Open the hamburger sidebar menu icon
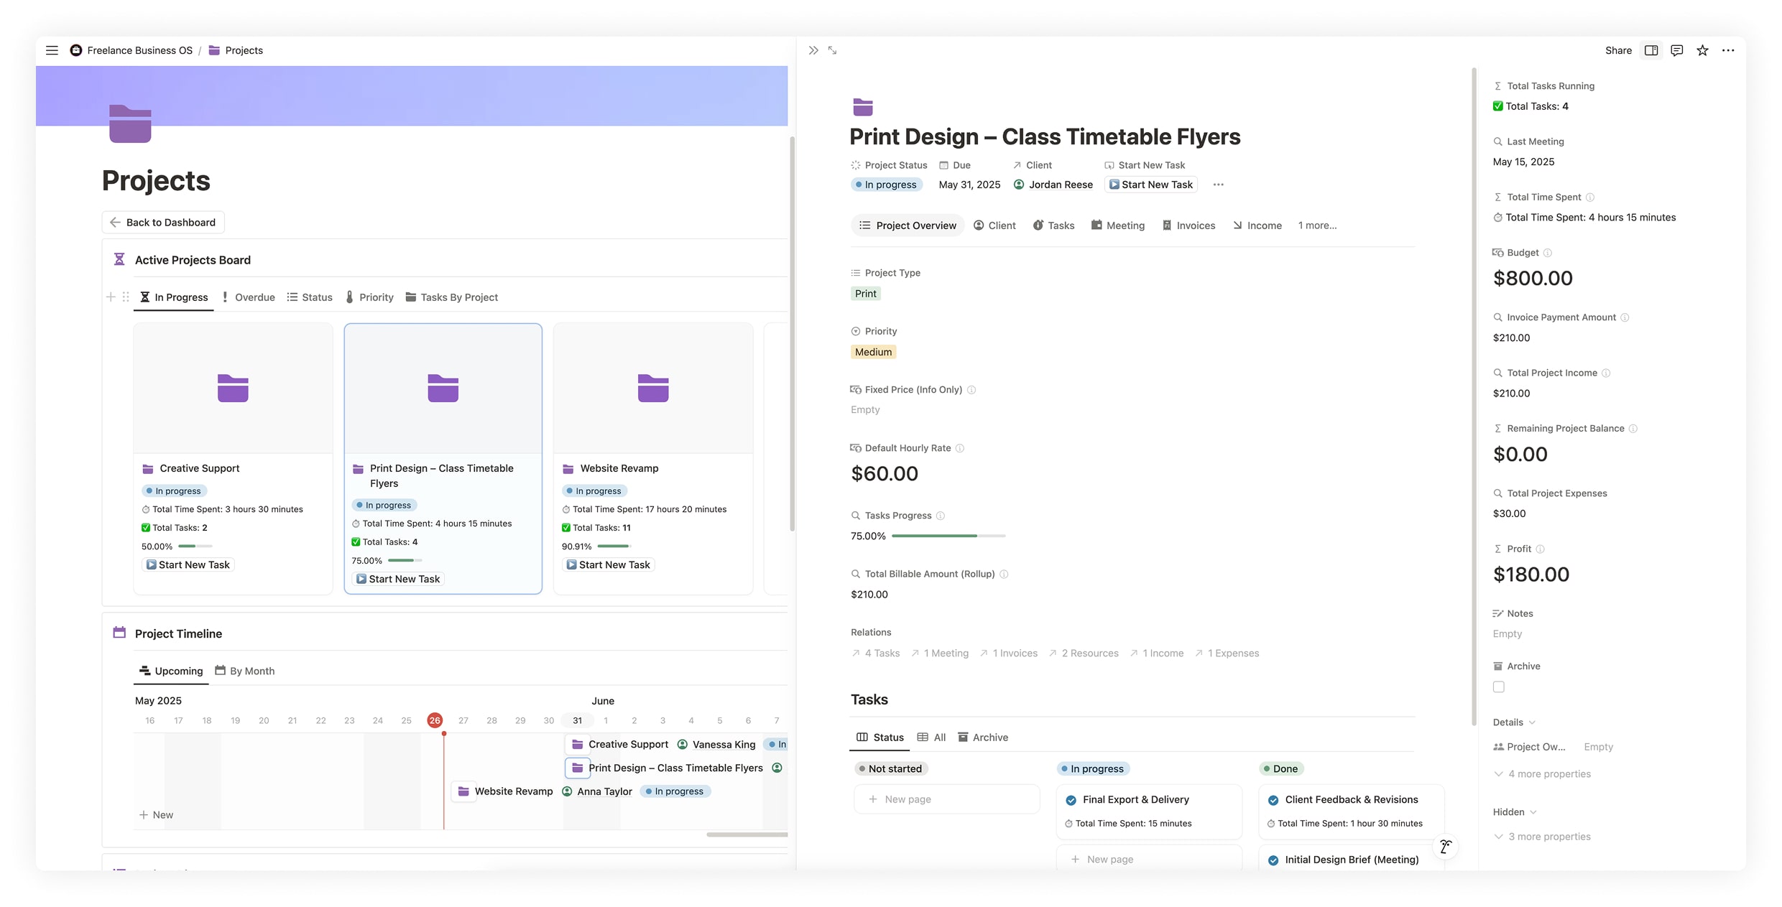The height and width of the screenshot is (907, 1782). pos(52,50)
